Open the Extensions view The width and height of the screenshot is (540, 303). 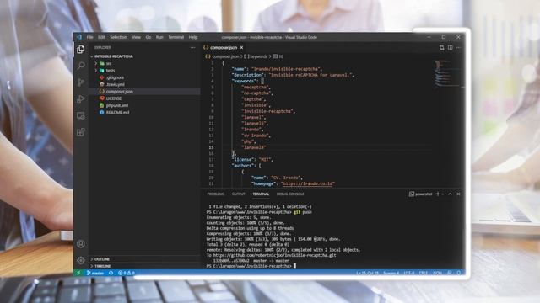coord(81,132)
